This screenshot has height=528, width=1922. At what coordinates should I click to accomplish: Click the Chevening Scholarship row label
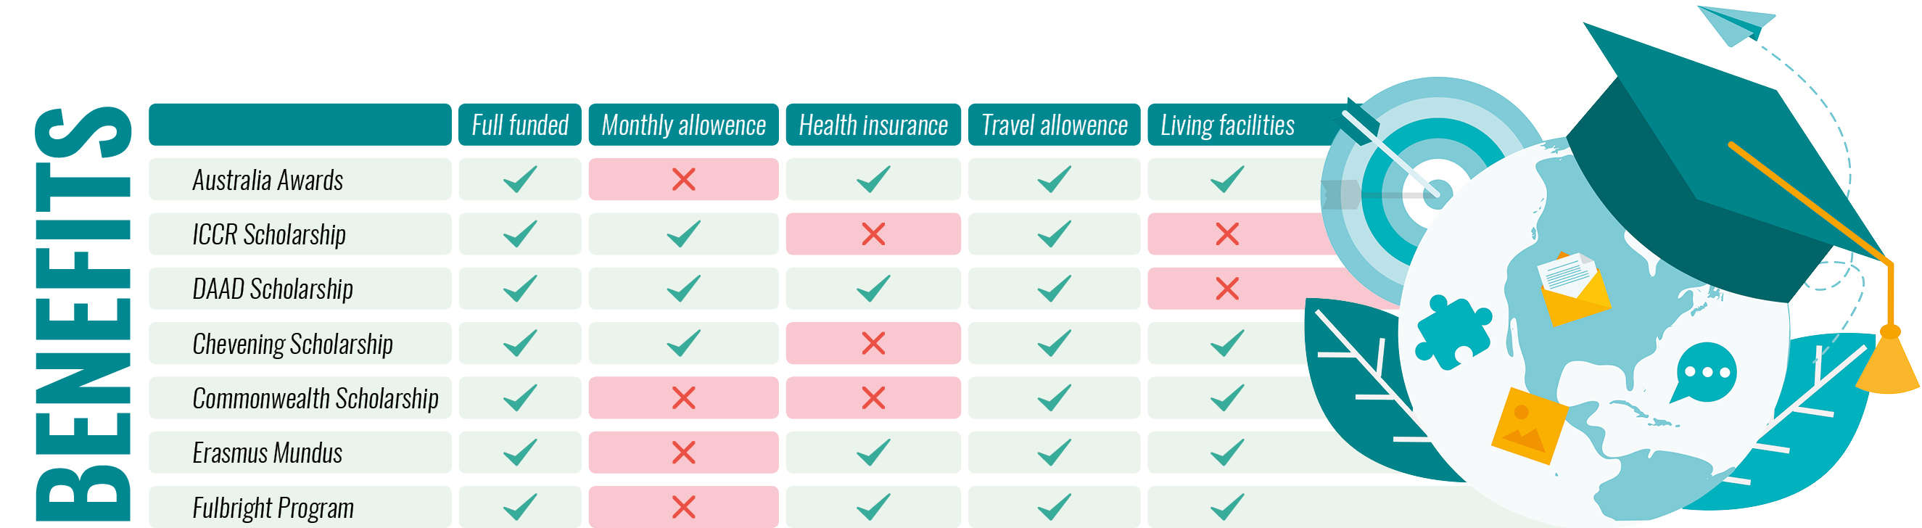coord(292,344)
